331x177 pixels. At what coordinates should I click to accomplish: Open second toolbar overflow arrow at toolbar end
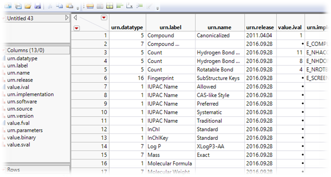158,8
